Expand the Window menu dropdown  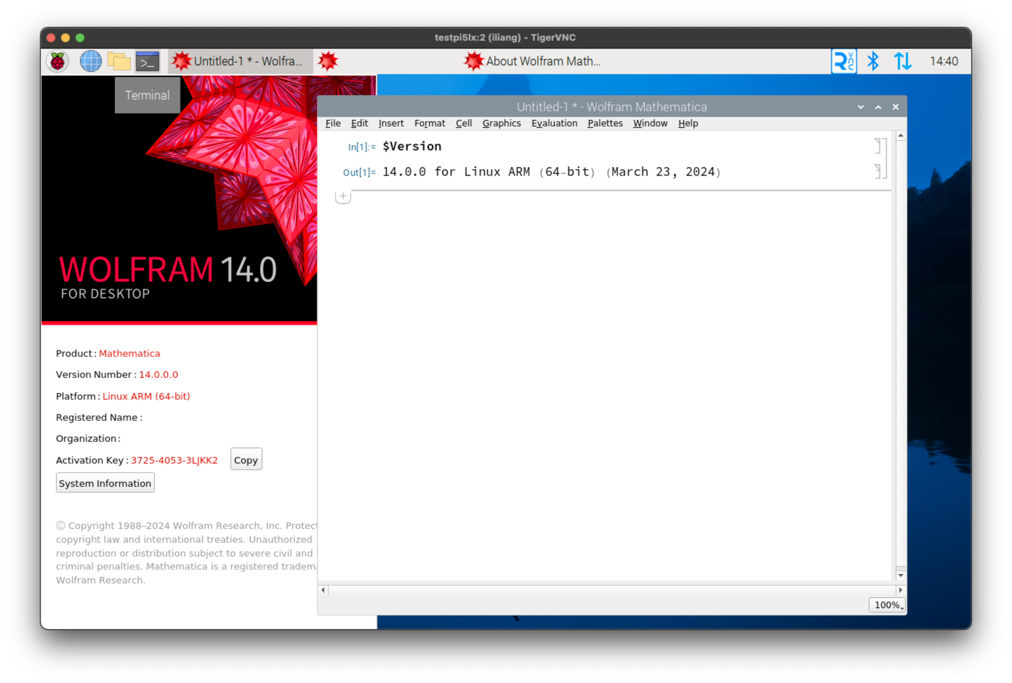[650, 123]
